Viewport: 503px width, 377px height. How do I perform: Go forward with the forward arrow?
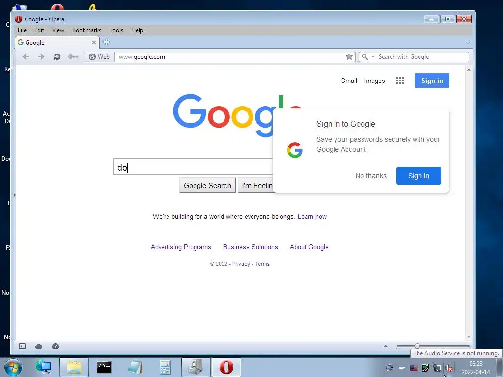click(41, 57)
